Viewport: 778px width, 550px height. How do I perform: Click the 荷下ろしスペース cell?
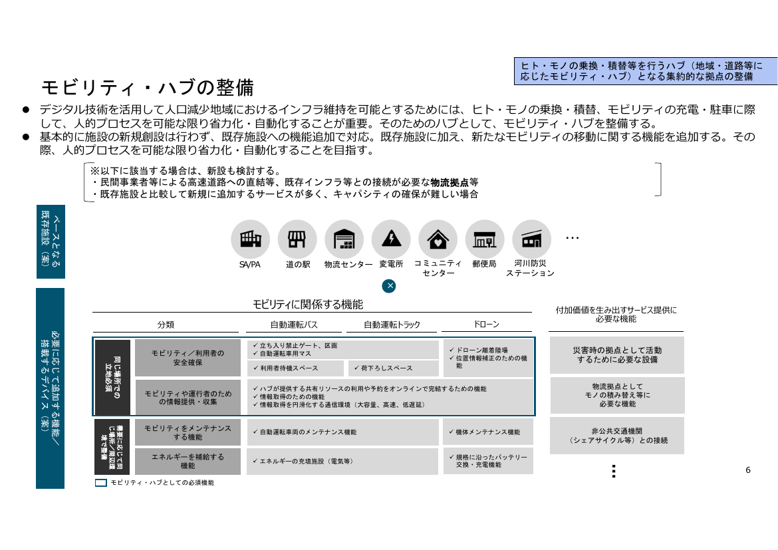pos(393,368)
